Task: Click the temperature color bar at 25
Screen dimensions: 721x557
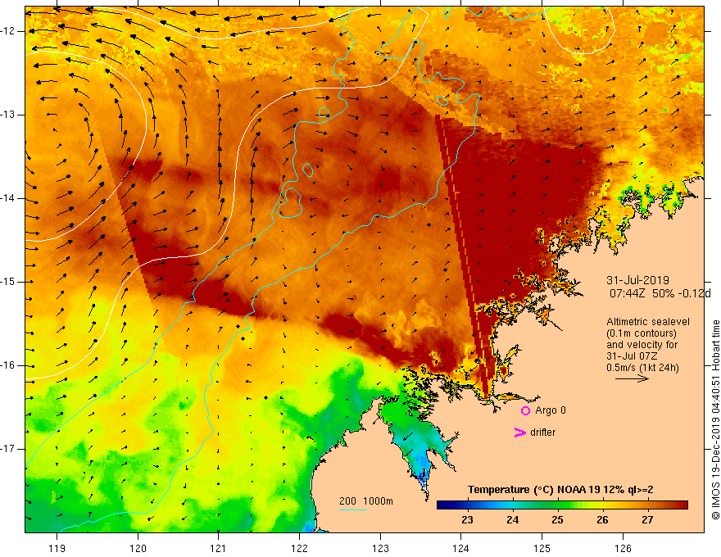Action: tap(557, 505)
